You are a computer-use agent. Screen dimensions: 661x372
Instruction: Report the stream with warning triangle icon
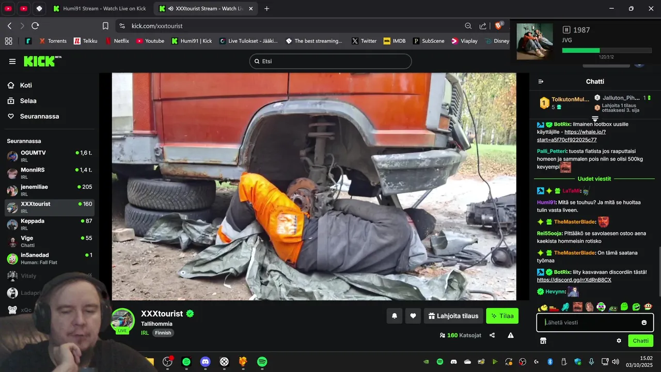click(x=511, y=335)
